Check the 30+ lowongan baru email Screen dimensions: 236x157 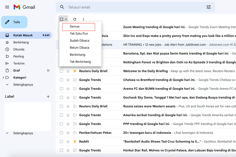61,133
